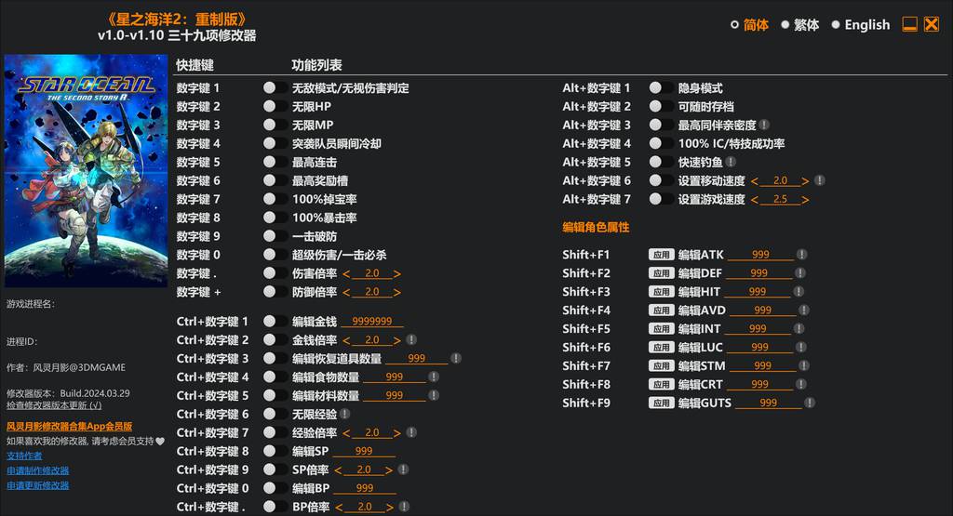Click the info icon beside BP倍率
The image size is (953, 516).
[404, 507]
